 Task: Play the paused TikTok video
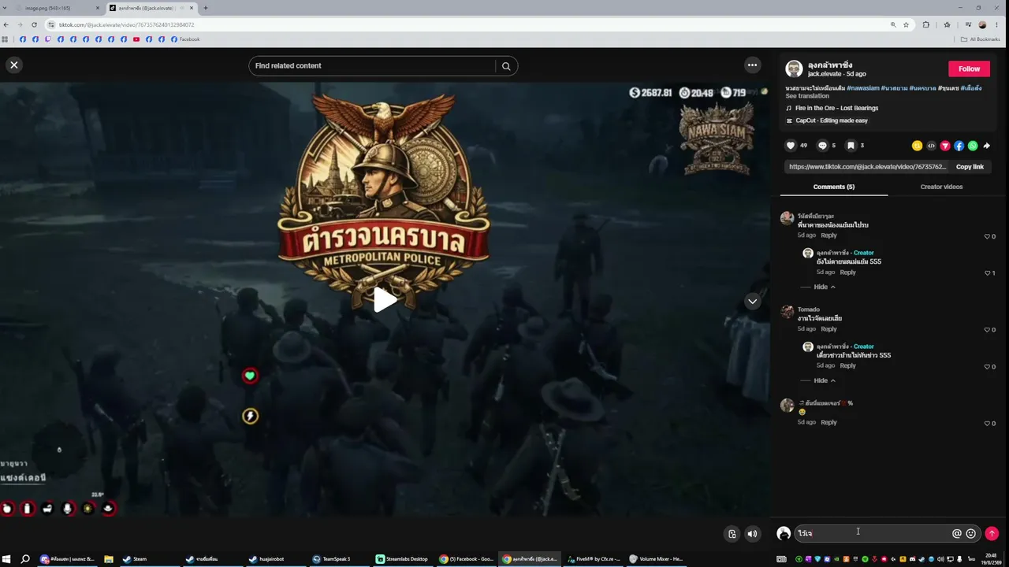point(385,300)
